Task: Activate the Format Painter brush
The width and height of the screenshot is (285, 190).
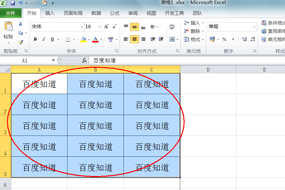Action: [x=21, y=42]
